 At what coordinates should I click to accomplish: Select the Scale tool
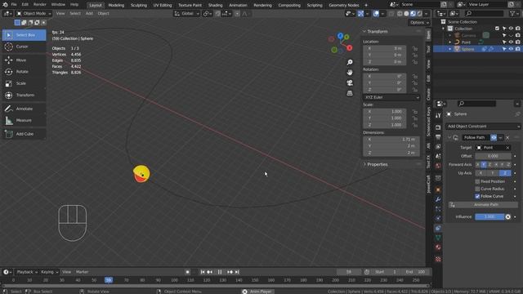tap(24, 83)
